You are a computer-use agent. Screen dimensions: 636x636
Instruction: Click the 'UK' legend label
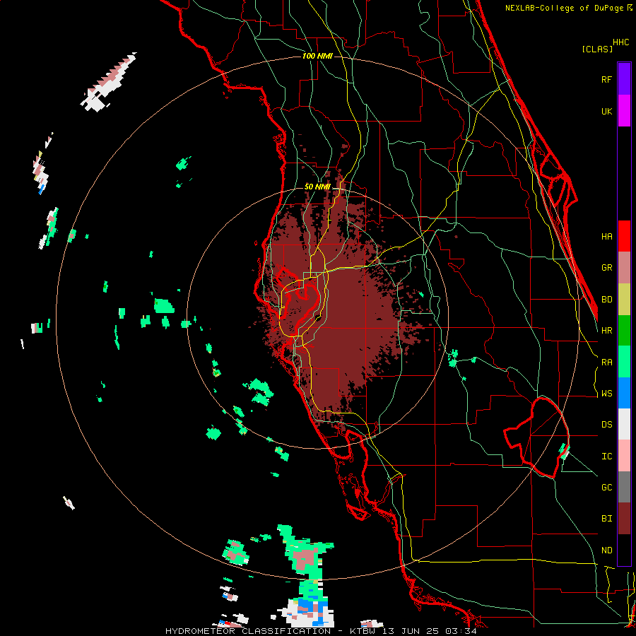click(606, 111)
